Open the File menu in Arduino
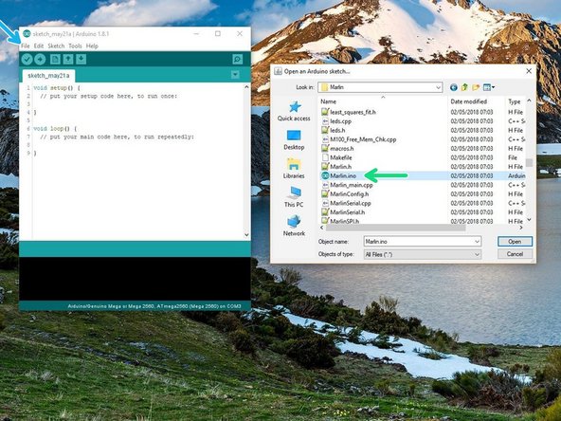Screen dimensions: 561x421 point(26,46)
